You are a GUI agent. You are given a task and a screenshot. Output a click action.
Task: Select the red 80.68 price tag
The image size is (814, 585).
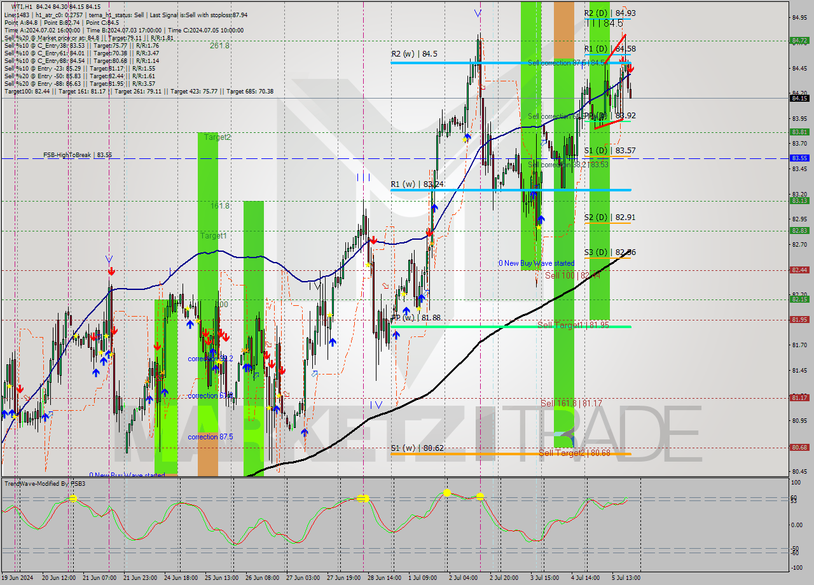tap(799, 447)
